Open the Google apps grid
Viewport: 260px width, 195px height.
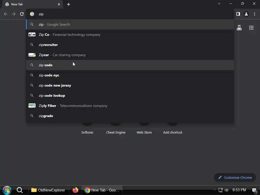click(x=251, y=28)
